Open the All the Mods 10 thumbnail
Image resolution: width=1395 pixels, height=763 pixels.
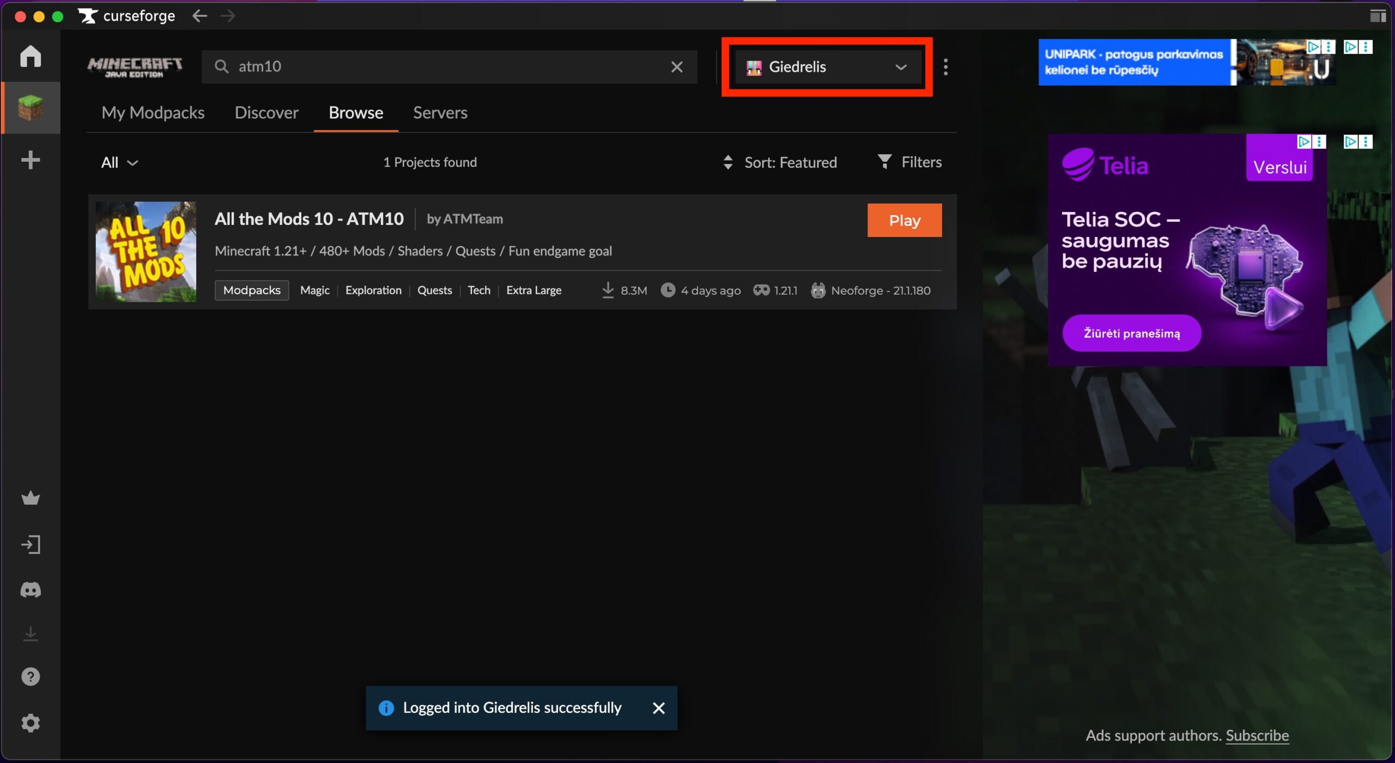(146, 252)
